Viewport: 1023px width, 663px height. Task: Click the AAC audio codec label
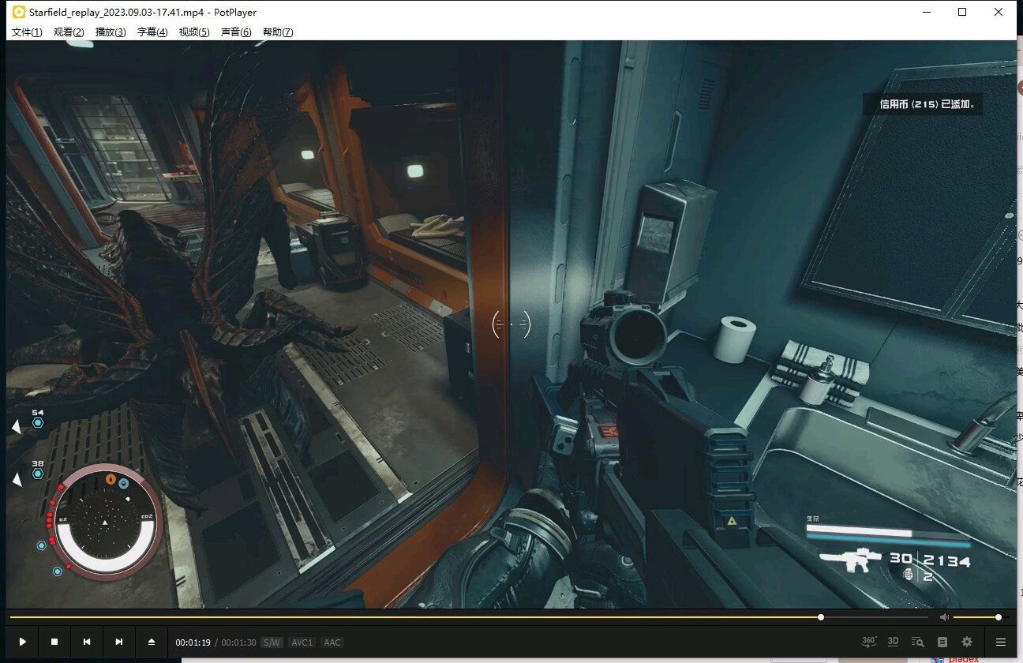pyautogui.click(x=332, y=642)
